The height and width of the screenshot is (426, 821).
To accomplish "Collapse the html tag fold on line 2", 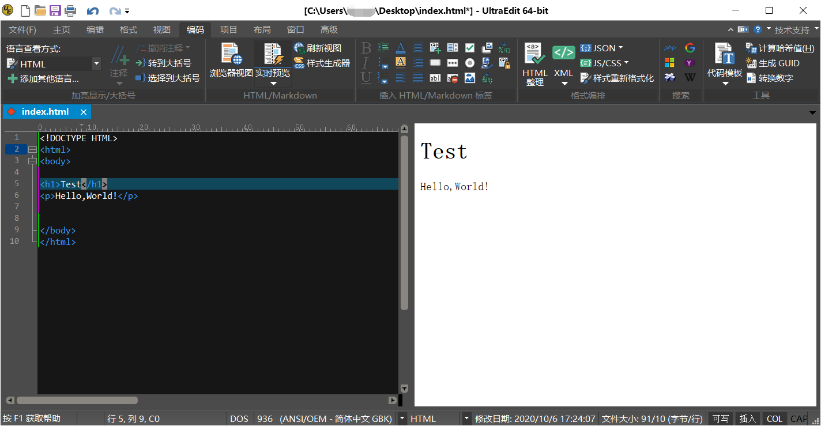I will pyautogui.click(x=32, y=149).
